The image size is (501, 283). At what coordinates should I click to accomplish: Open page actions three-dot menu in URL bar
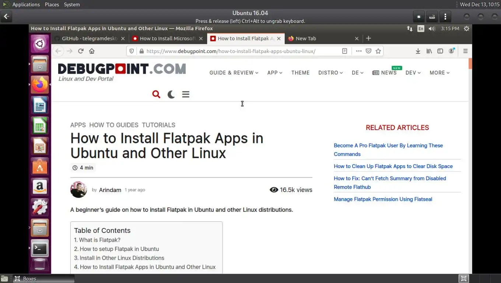(359, 51)
